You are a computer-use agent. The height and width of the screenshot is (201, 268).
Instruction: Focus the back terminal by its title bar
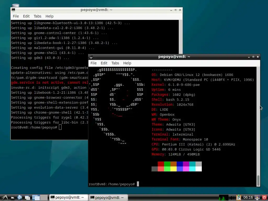click(x=96, y=10)
